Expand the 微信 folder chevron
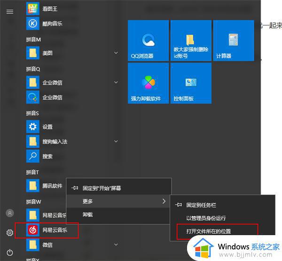282x261 pixels. click(x=116, y=245)
